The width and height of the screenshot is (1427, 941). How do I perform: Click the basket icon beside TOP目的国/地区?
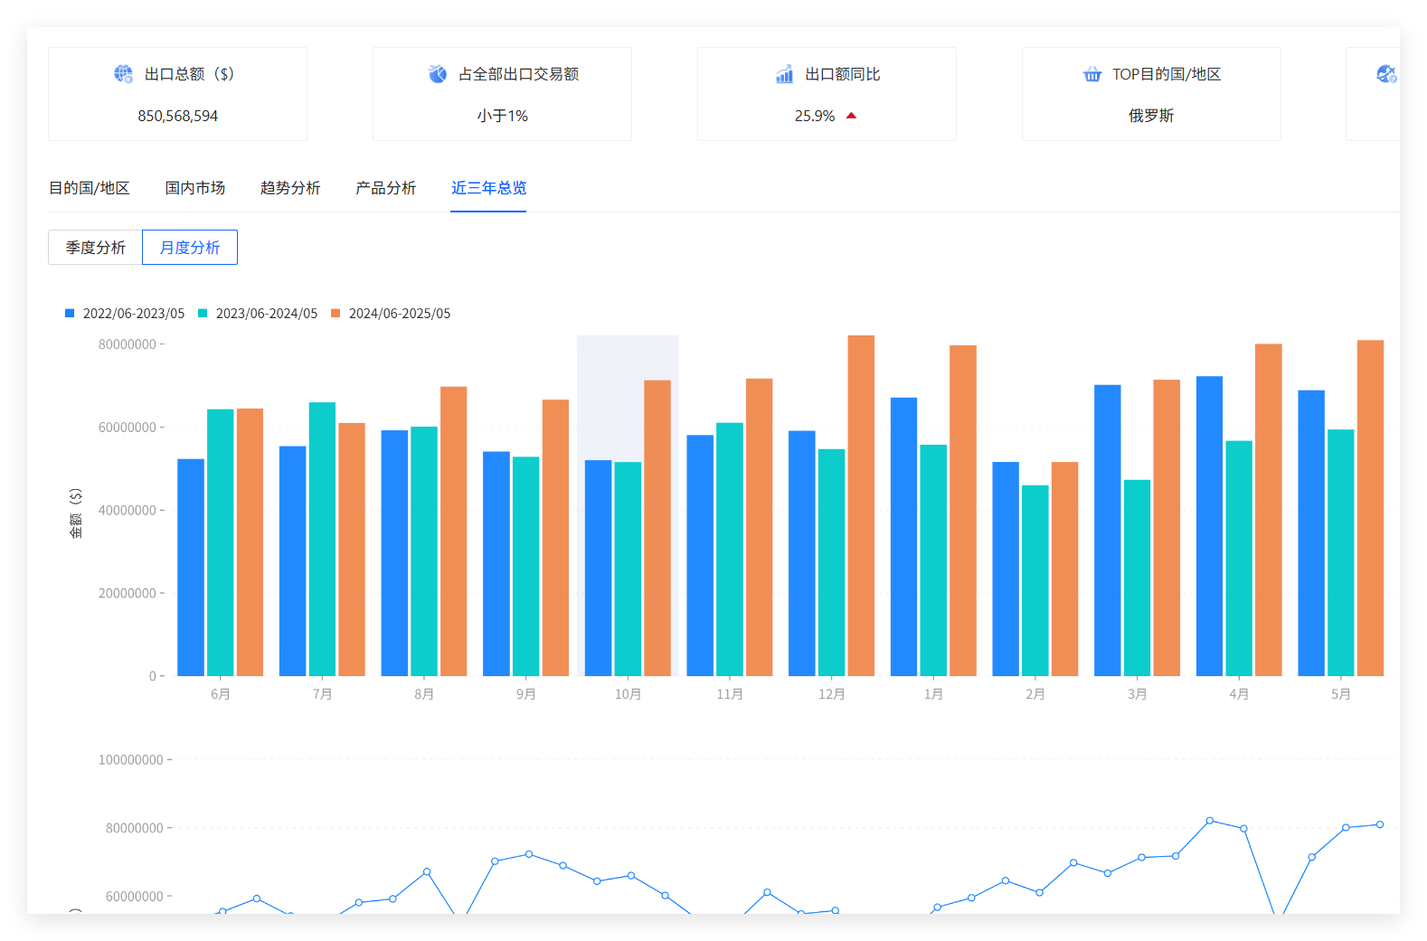coord(1092,74)
